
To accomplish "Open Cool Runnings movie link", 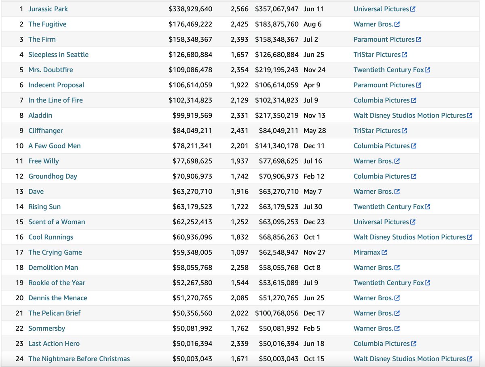I will pos(51,237).
